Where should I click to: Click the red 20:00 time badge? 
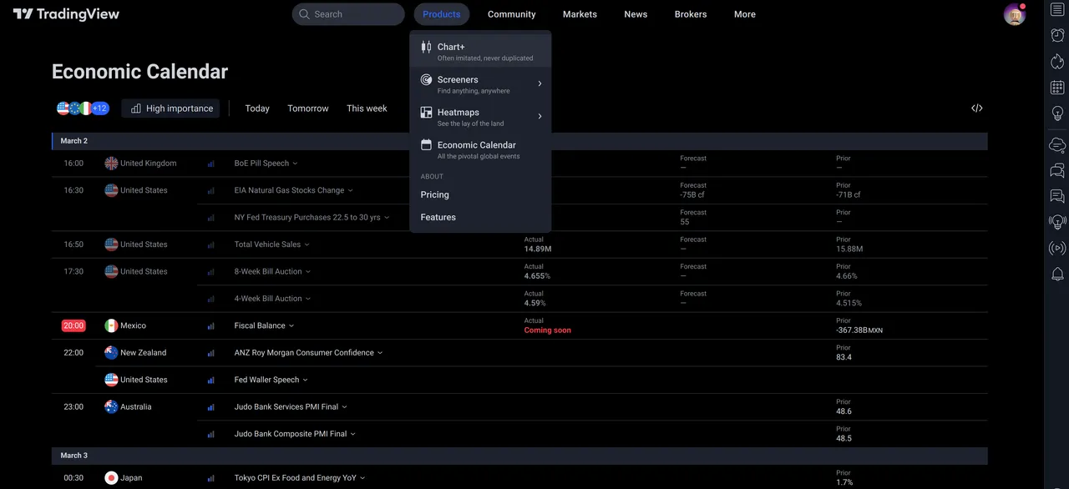point(73,325)
